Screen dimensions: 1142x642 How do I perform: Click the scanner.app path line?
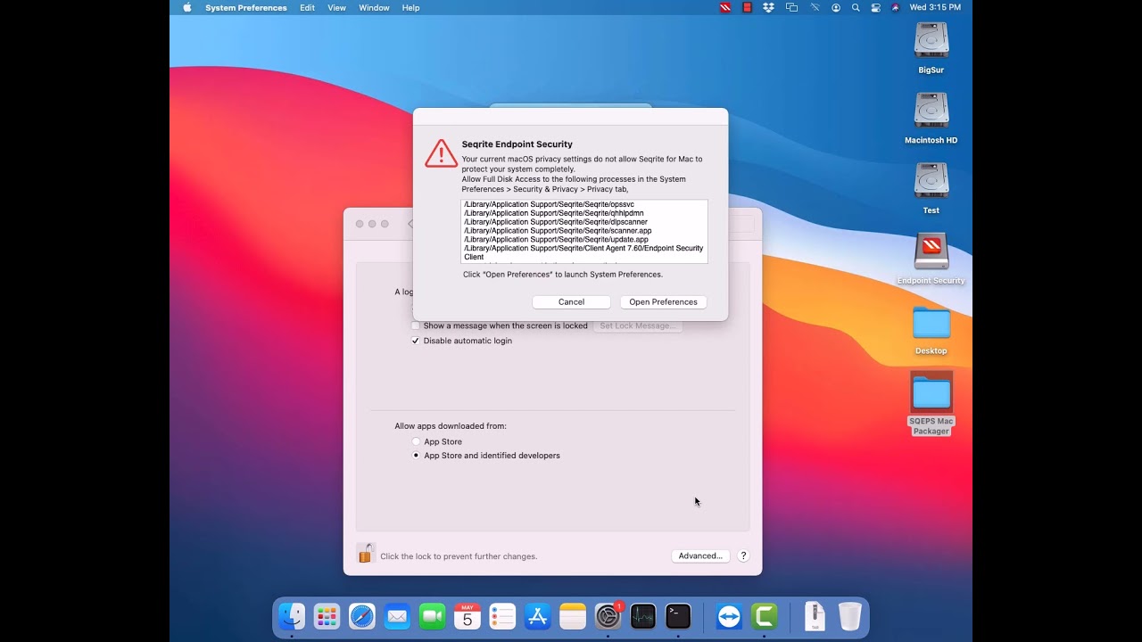pos(558,231)
